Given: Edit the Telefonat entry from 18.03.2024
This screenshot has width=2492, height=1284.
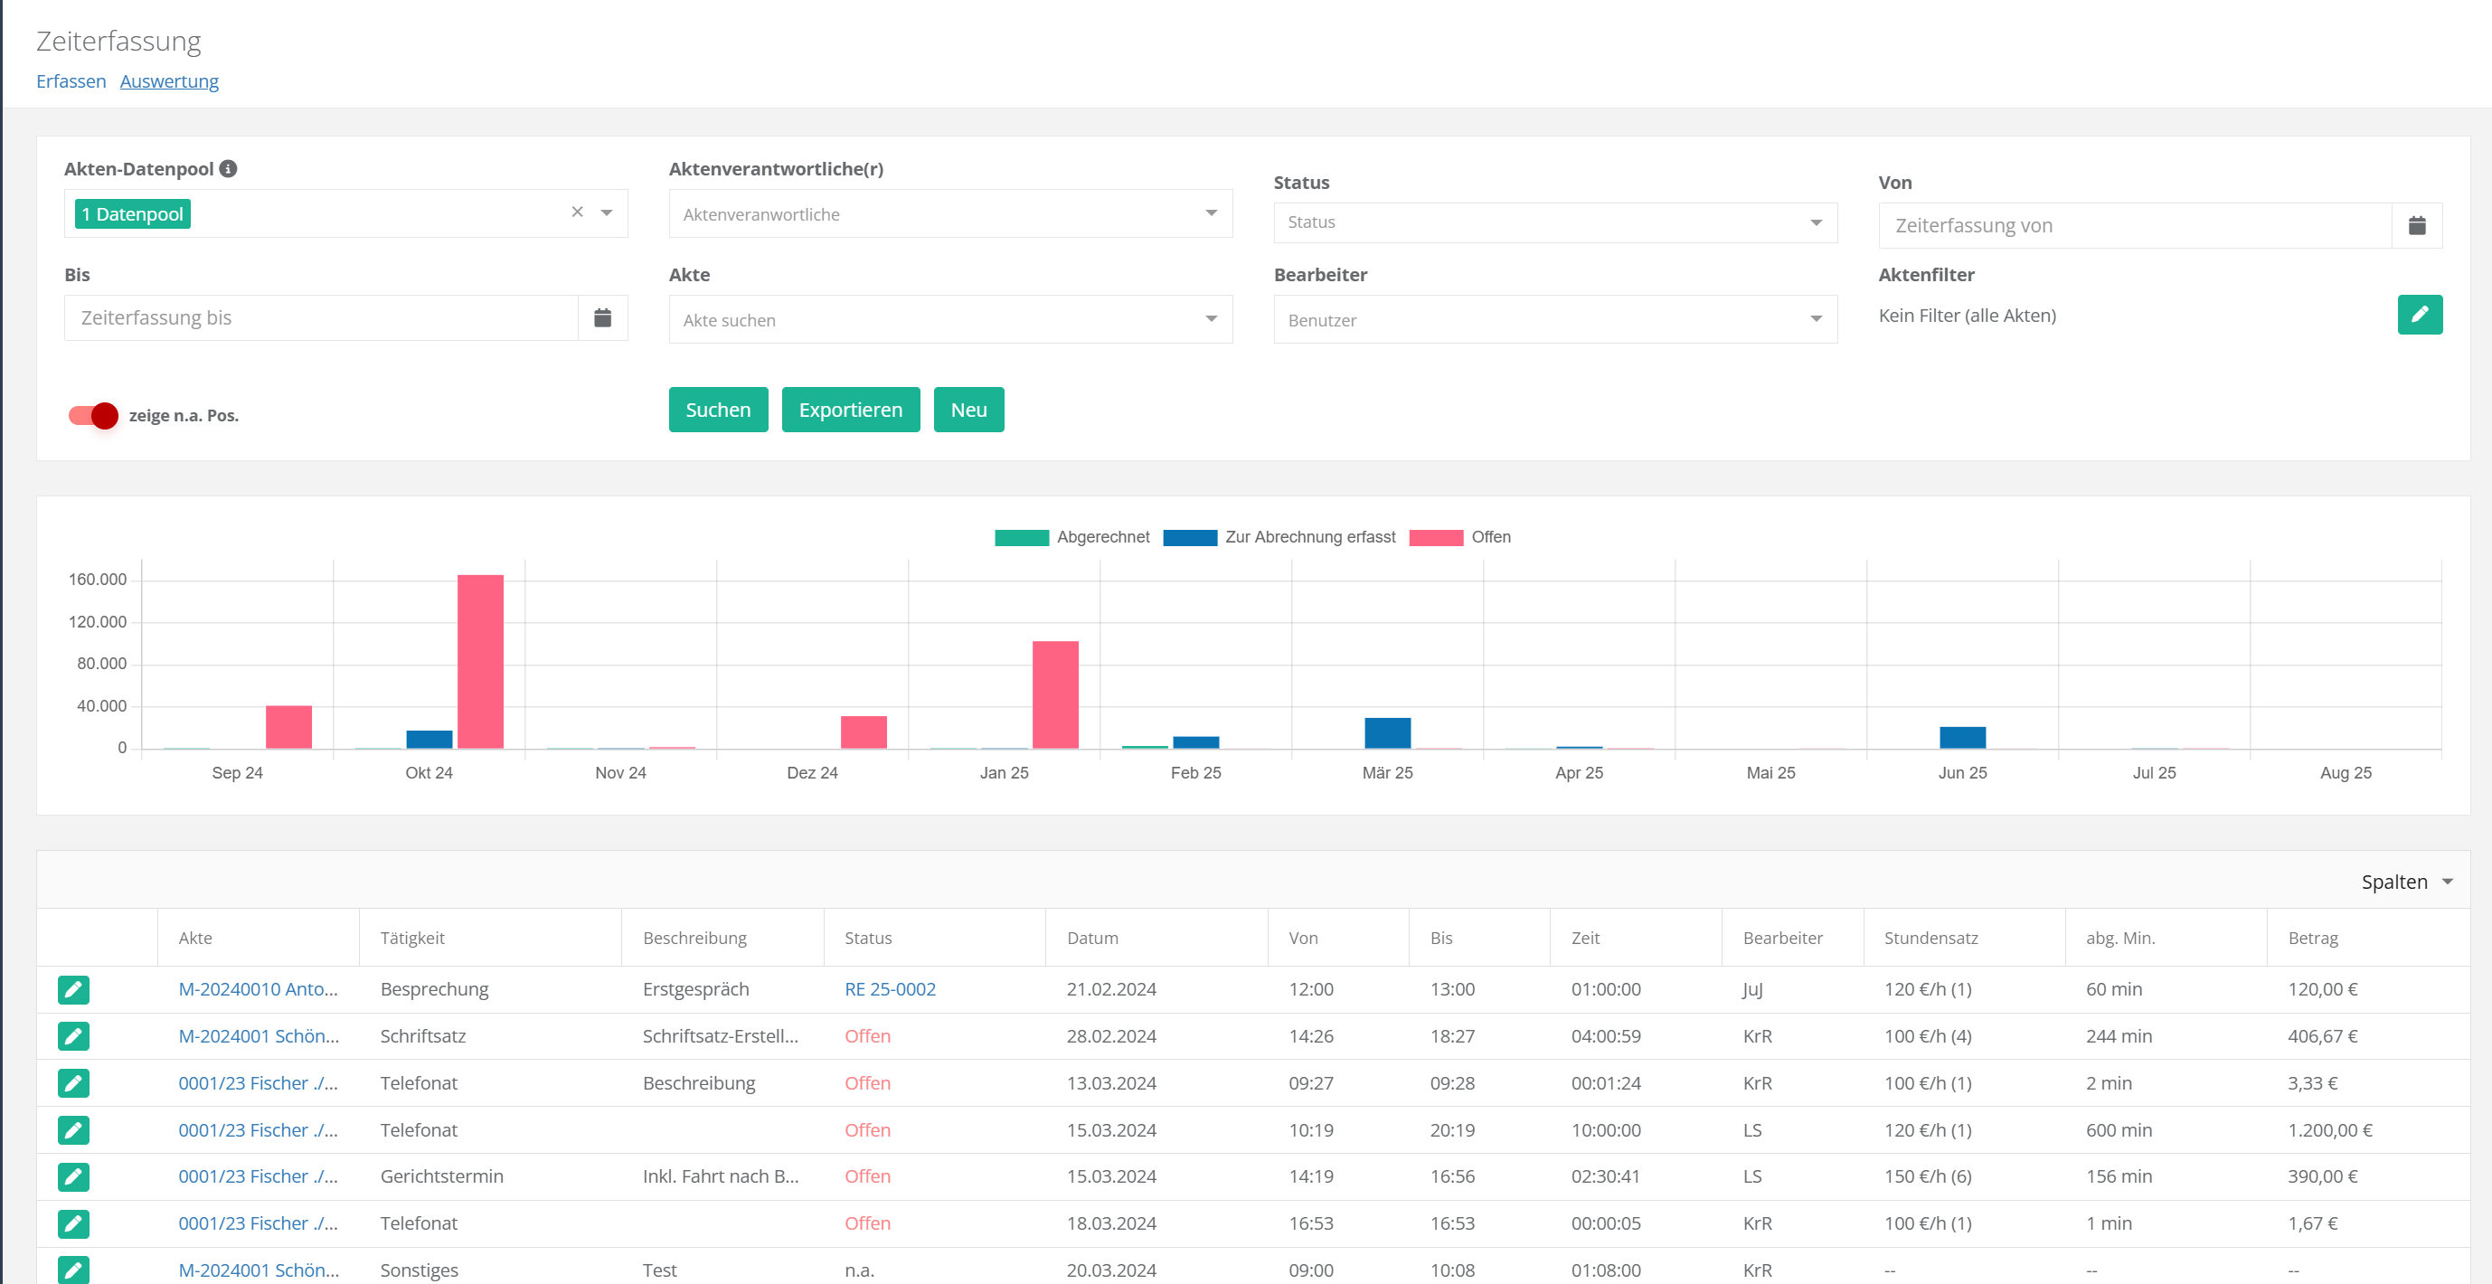Looking at the screenshot, I should [73, 1223].
